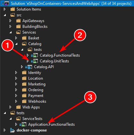Click the opened ServiceTests folder icon
Screen dimensions: 134x135
(18, 119)
